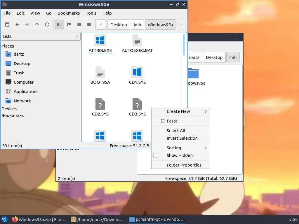Click Desktop path button in front window
The height and width of the screenshot is (224, 299).
pos(119,25)
